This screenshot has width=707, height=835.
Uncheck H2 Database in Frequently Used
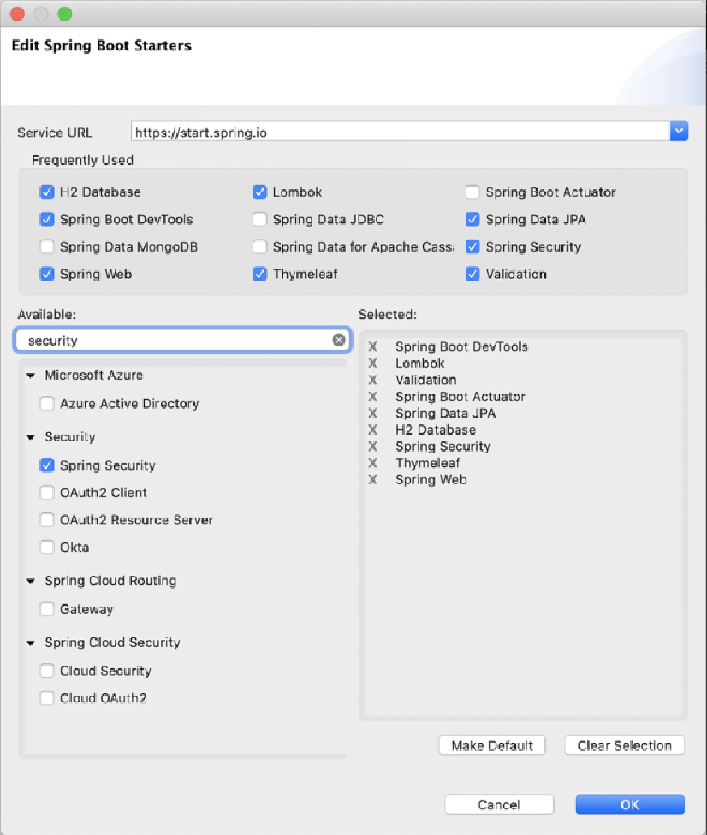point(47,192)
